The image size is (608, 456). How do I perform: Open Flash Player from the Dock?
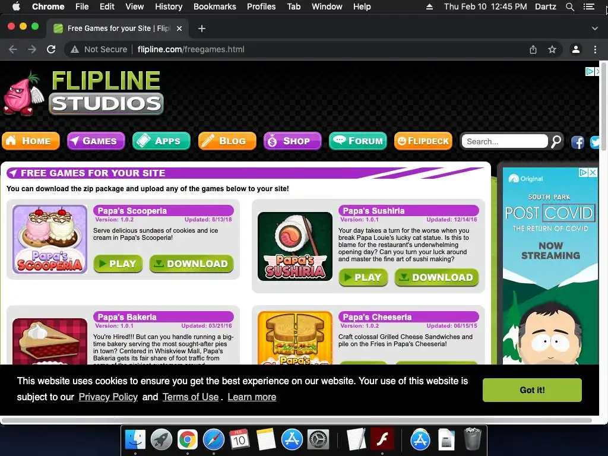[382, 440]
